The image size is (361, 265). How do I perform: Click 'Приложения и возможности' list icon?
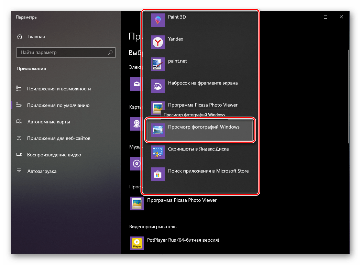point(19,88)
